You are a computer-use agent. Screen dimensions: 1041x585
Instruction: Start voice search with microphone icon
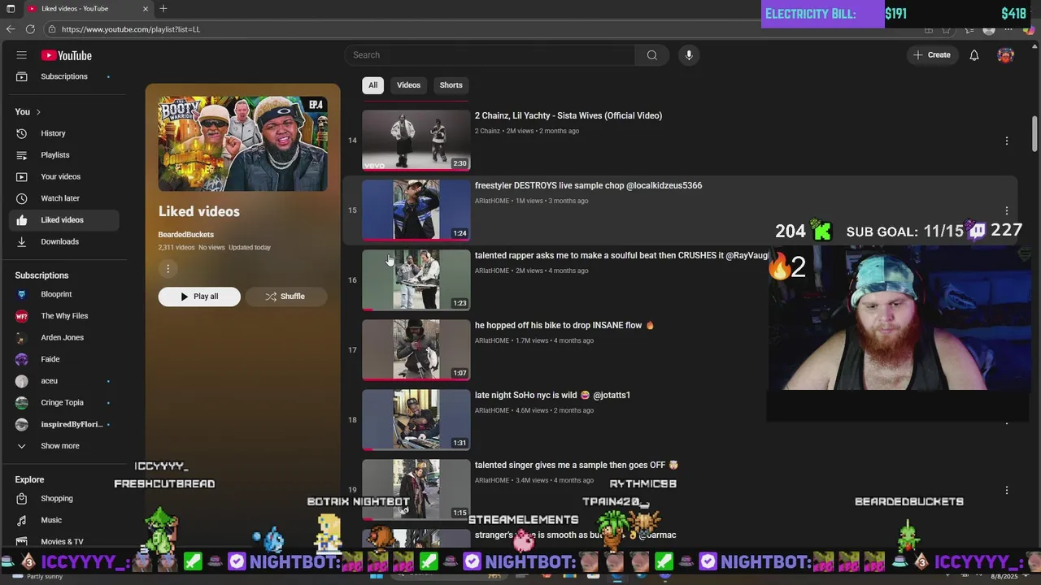click(x=689, y=55)
